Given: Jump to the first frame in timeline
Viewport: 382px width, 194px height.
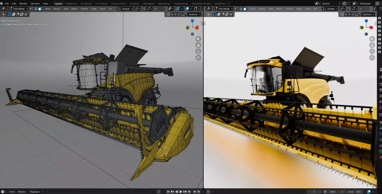Looking at the screenshot, I should 168,192.
